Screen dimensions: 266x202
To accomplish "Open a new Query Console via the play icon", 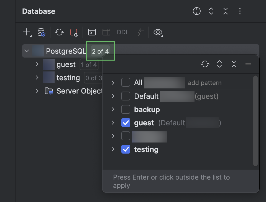I will (x=92, y=32).
